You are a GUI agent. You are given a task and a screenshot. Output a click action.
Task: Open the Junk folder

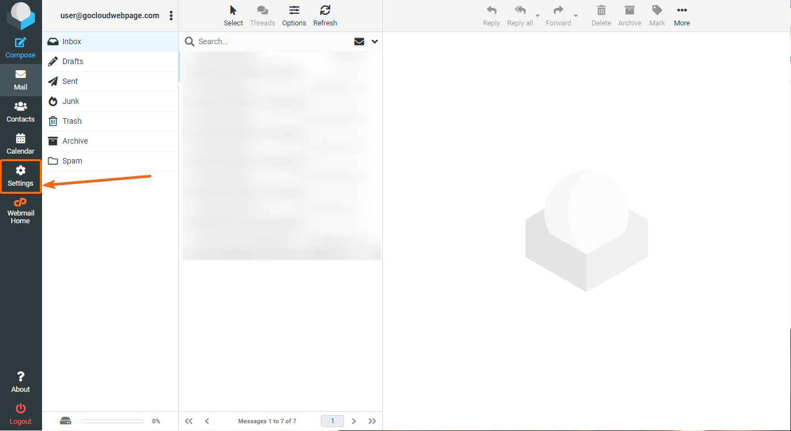coord(111,101)
